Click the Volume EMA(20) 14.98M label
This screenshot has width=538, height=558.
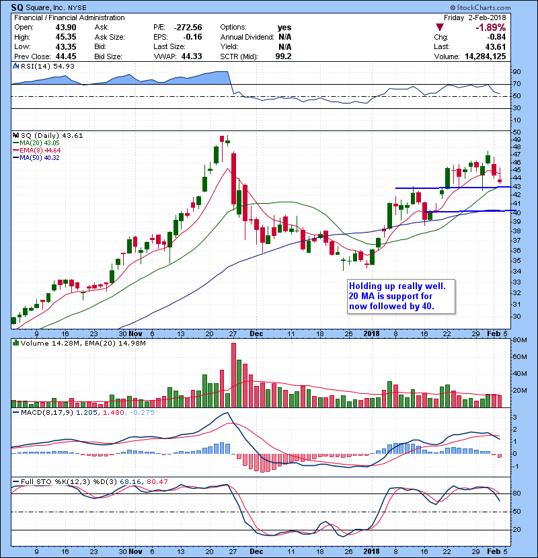(116, 344)
